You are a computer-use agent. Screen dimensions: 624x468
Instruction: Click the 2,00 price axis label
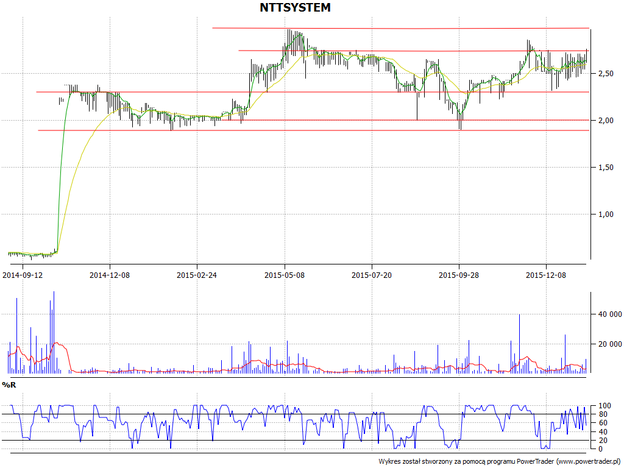pos(605,121)
